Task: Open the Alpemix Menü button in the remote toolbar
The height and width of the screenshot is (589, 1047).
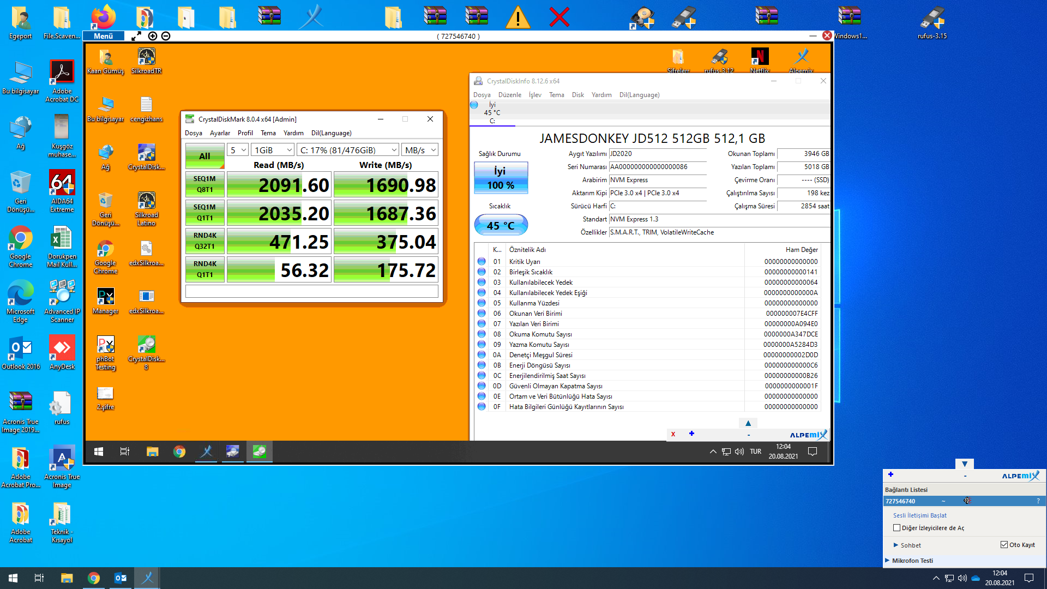Action: [x=104, y=36]
